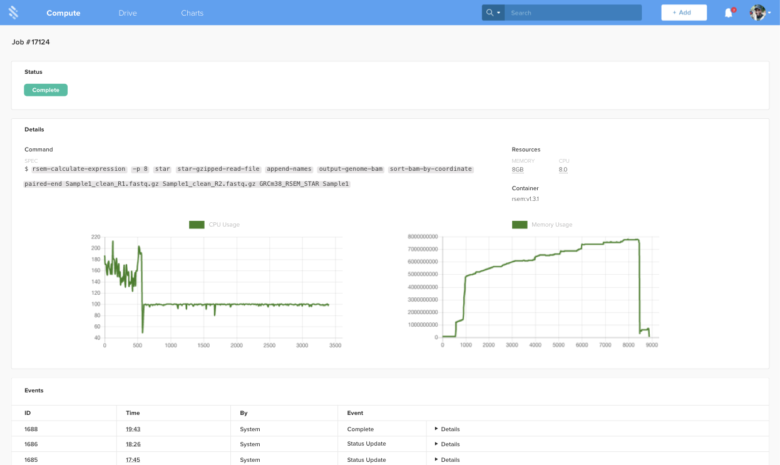The height and width of the screenshot is (465, 780).
Task: Click the Complete status badge
Action: (46, 90)
